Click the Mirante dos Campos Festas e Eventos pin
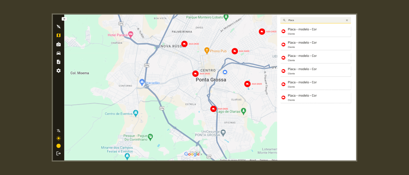 [x=127, y=156]
